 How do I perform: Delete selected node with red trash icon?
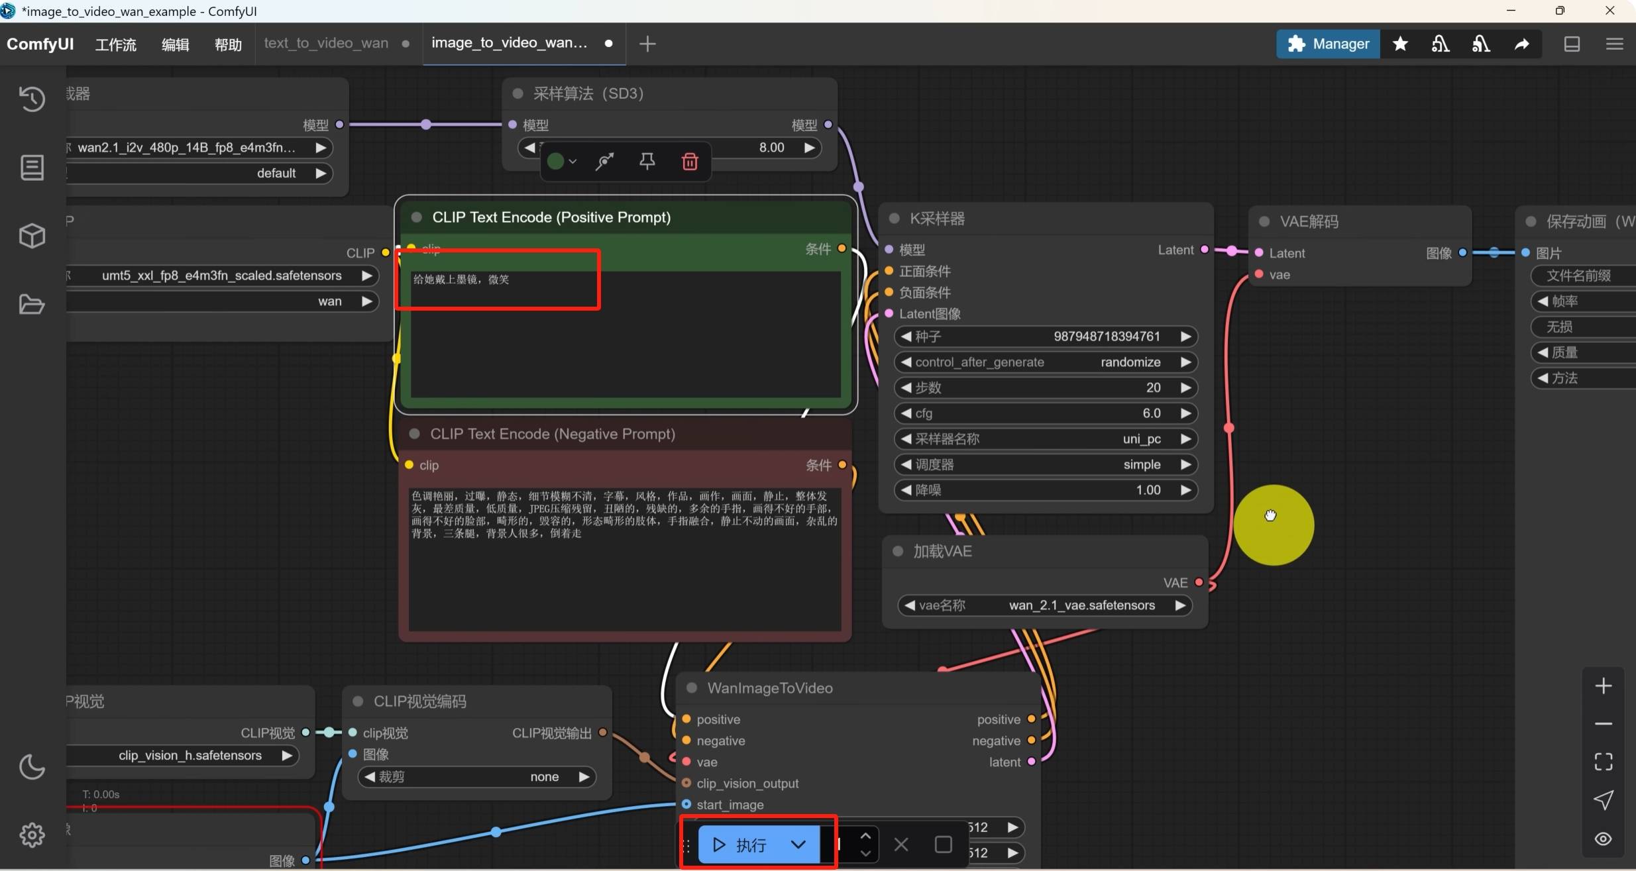(690, 161)
